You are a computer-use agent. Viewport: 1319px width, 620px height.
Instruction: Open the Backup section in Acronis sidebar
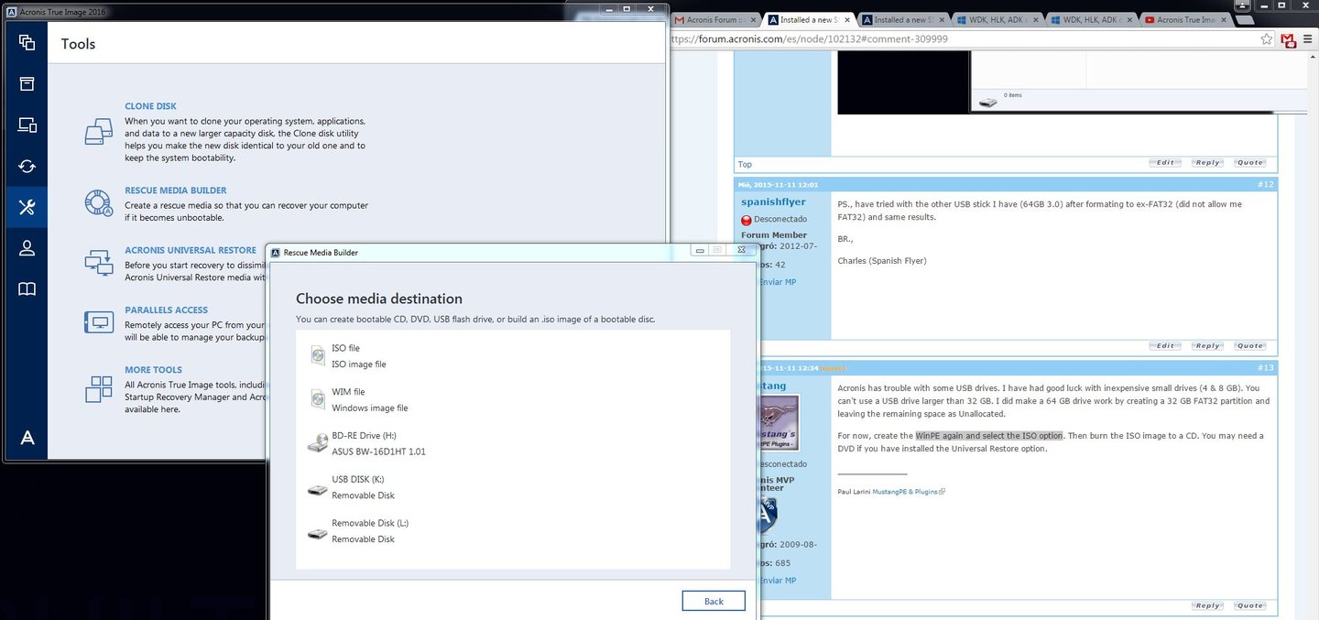point(27,42)
